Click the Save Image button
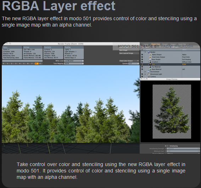The width and height of the screenshot is (201, 188). [x=129, y=50]
